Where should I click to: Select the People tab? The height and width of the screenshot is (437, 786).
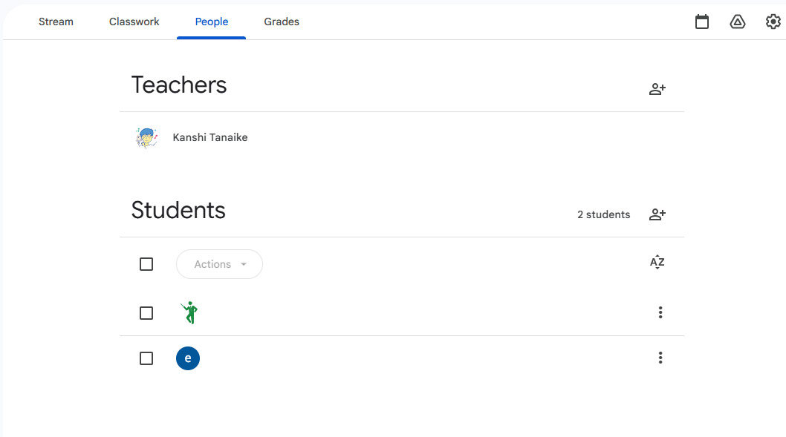point(212,22)
